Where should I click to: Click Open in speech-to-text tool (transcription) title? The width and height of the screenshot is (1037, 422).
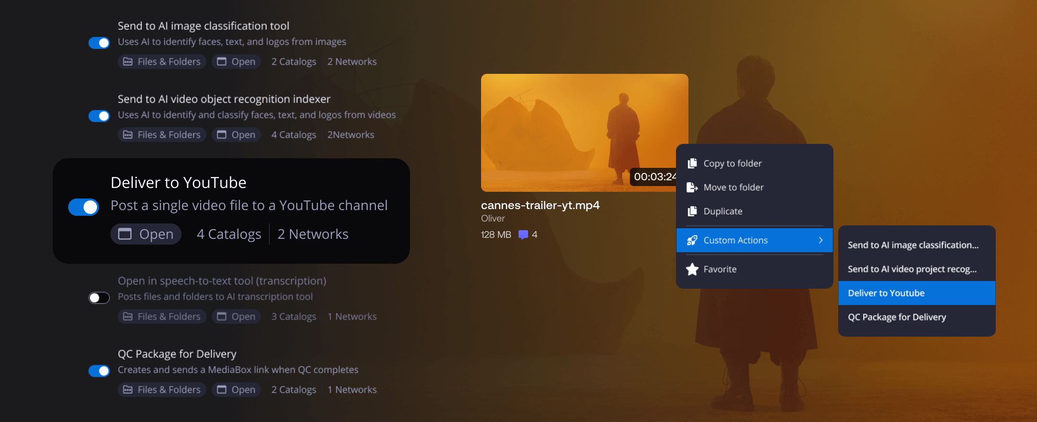pos(222,281)
